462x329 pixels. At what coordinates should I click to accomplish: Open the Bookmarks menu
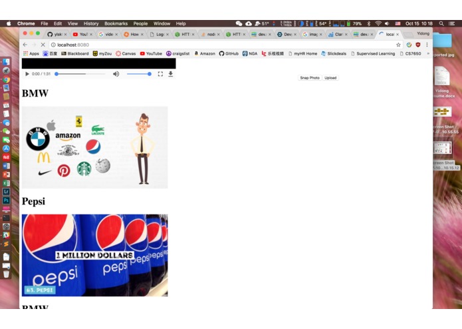tap(116, 23)
